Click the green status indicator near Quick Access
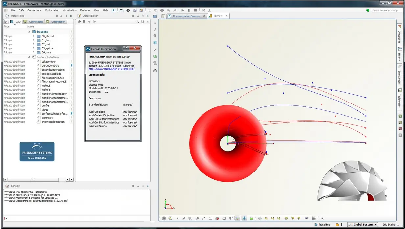This screenshot has width=405, height=229. tap(368, 10)
